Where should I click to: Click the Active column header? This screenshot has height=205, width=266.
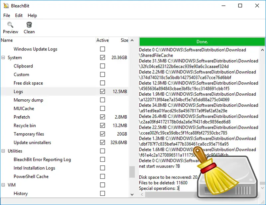(x=102, y=40)
